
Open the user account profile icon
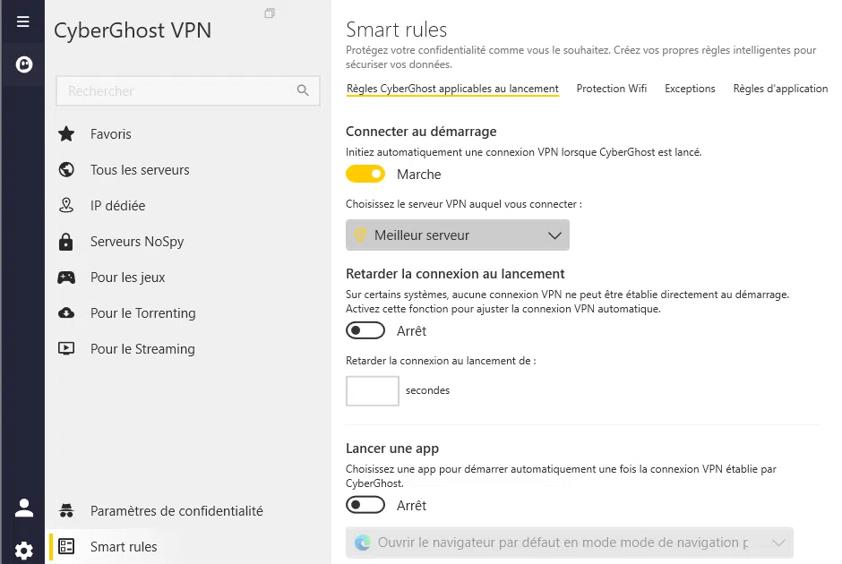tap(23, 508)
